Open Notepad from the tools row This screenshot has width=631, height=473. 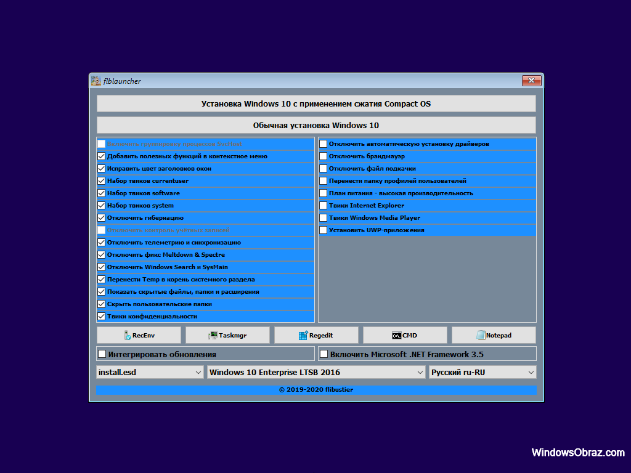tap(494, 335)
